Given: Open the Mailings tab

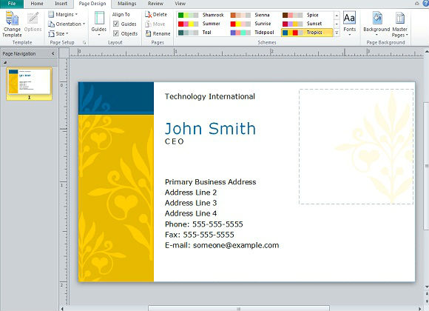Looking at the screenshot, I should pyautogui.click(x=127, y=4).
